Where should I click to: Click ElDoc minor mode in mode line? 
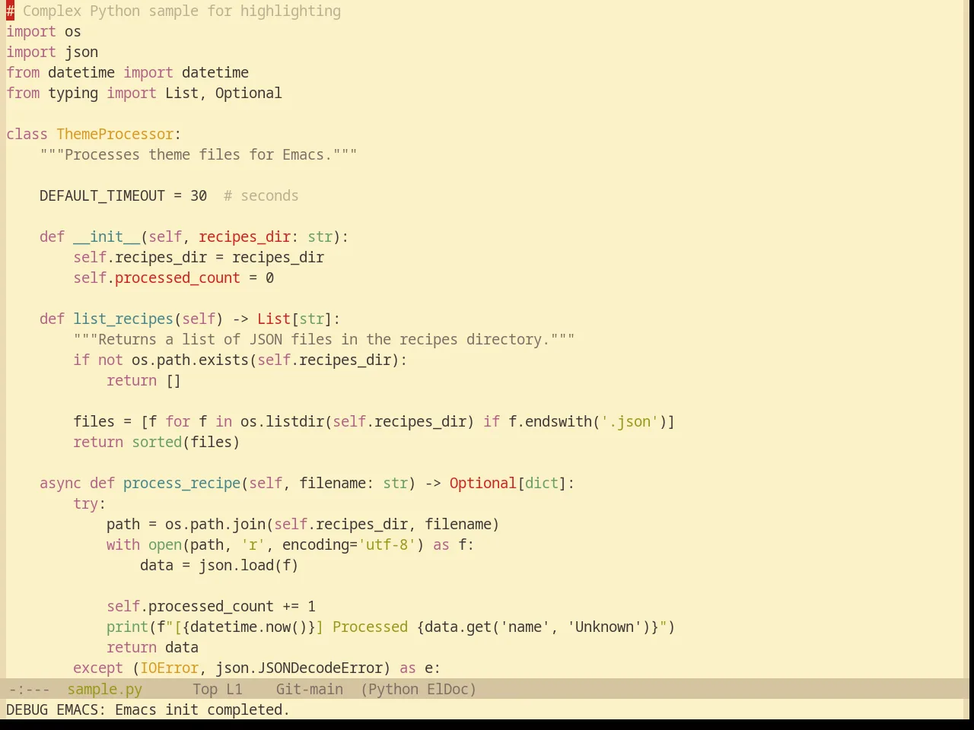[x=447, y=689]
